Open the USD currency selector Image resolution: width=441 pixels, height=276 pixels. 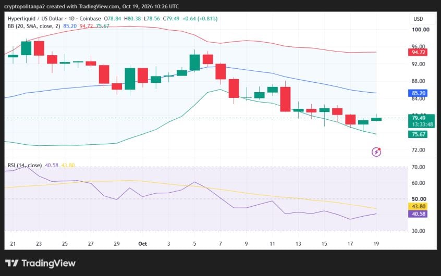coord(418,19)
